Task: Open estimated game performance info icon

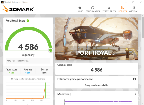Action: point(134,79)
